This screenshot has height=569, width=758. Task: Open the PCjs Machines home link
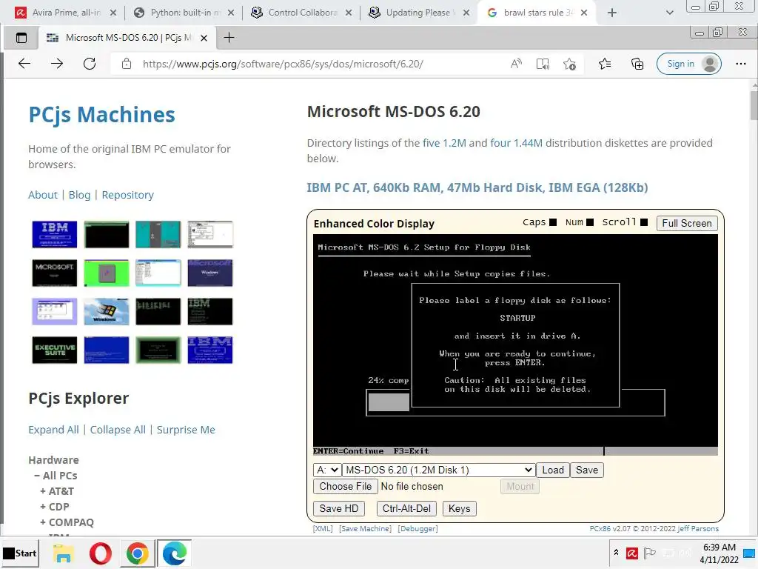point(101,115)
